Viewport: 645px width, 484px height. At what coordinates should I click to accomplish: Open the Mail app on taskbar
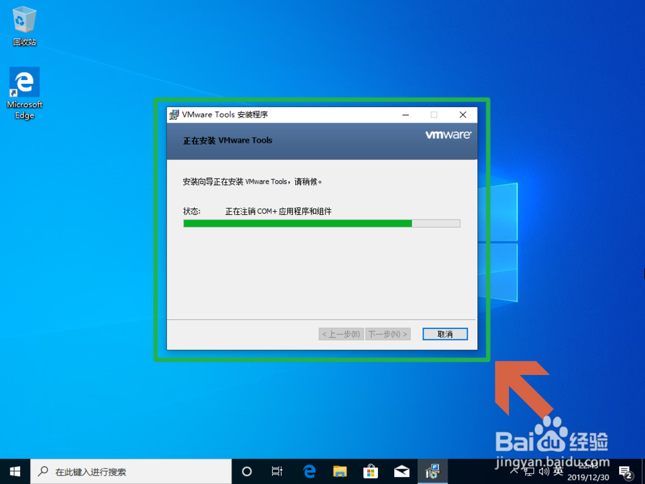[x=401, y=471]
